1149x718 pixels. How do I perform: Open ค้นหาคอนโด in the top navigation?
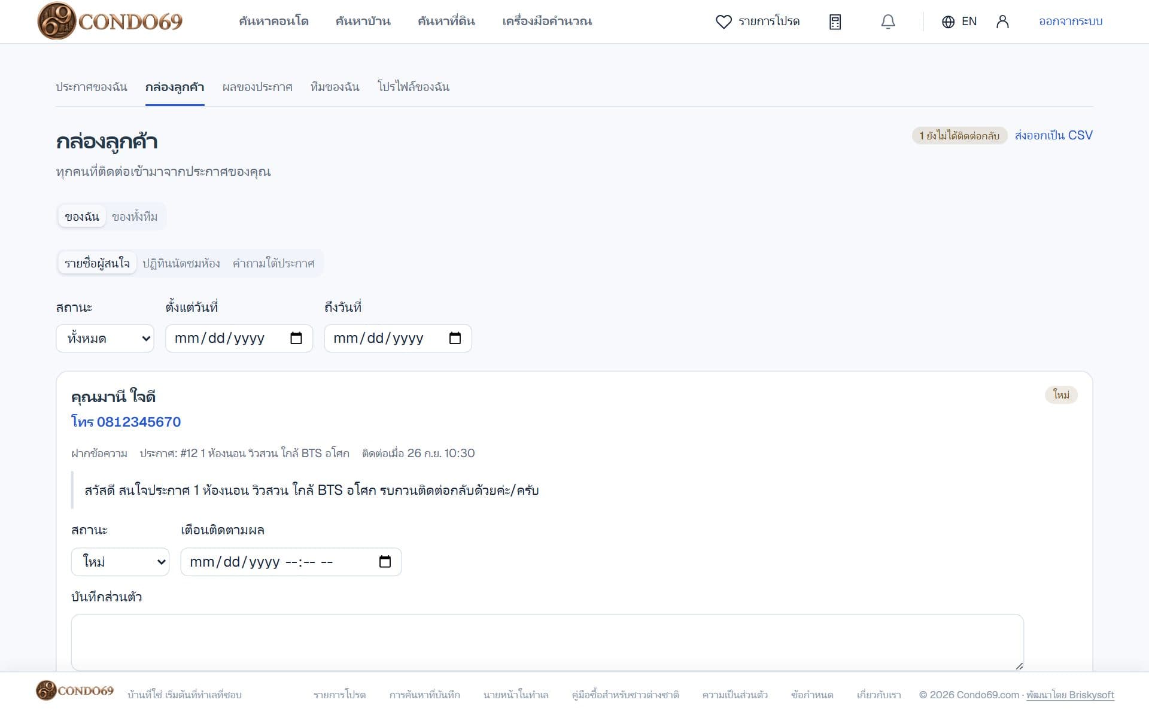point(273,22)
